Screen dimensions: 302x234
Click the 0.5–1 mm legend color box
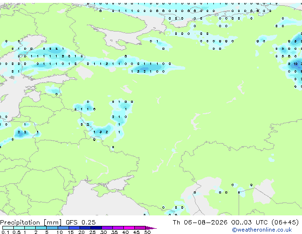[x=19, y=228]
